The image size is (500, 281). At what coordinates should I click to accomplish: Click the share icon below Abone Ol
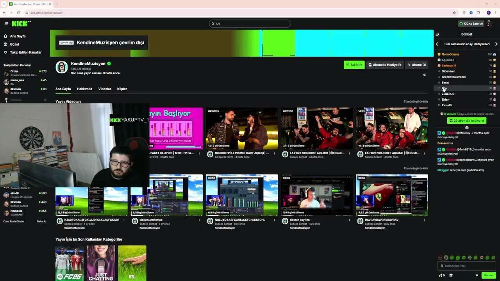coord(424,75)
